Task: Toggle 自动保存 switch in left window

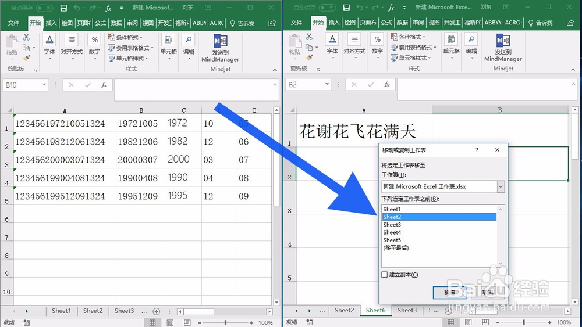Action: coord(44,8)
